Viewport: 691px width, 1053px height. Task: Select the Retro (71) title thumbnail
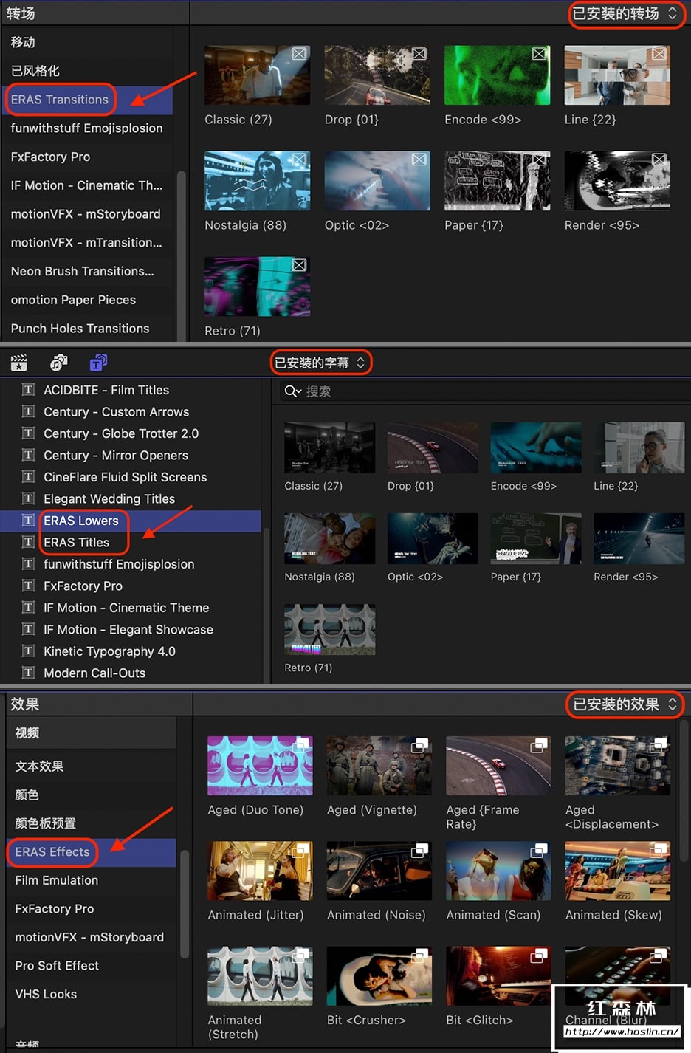(329, 629)
